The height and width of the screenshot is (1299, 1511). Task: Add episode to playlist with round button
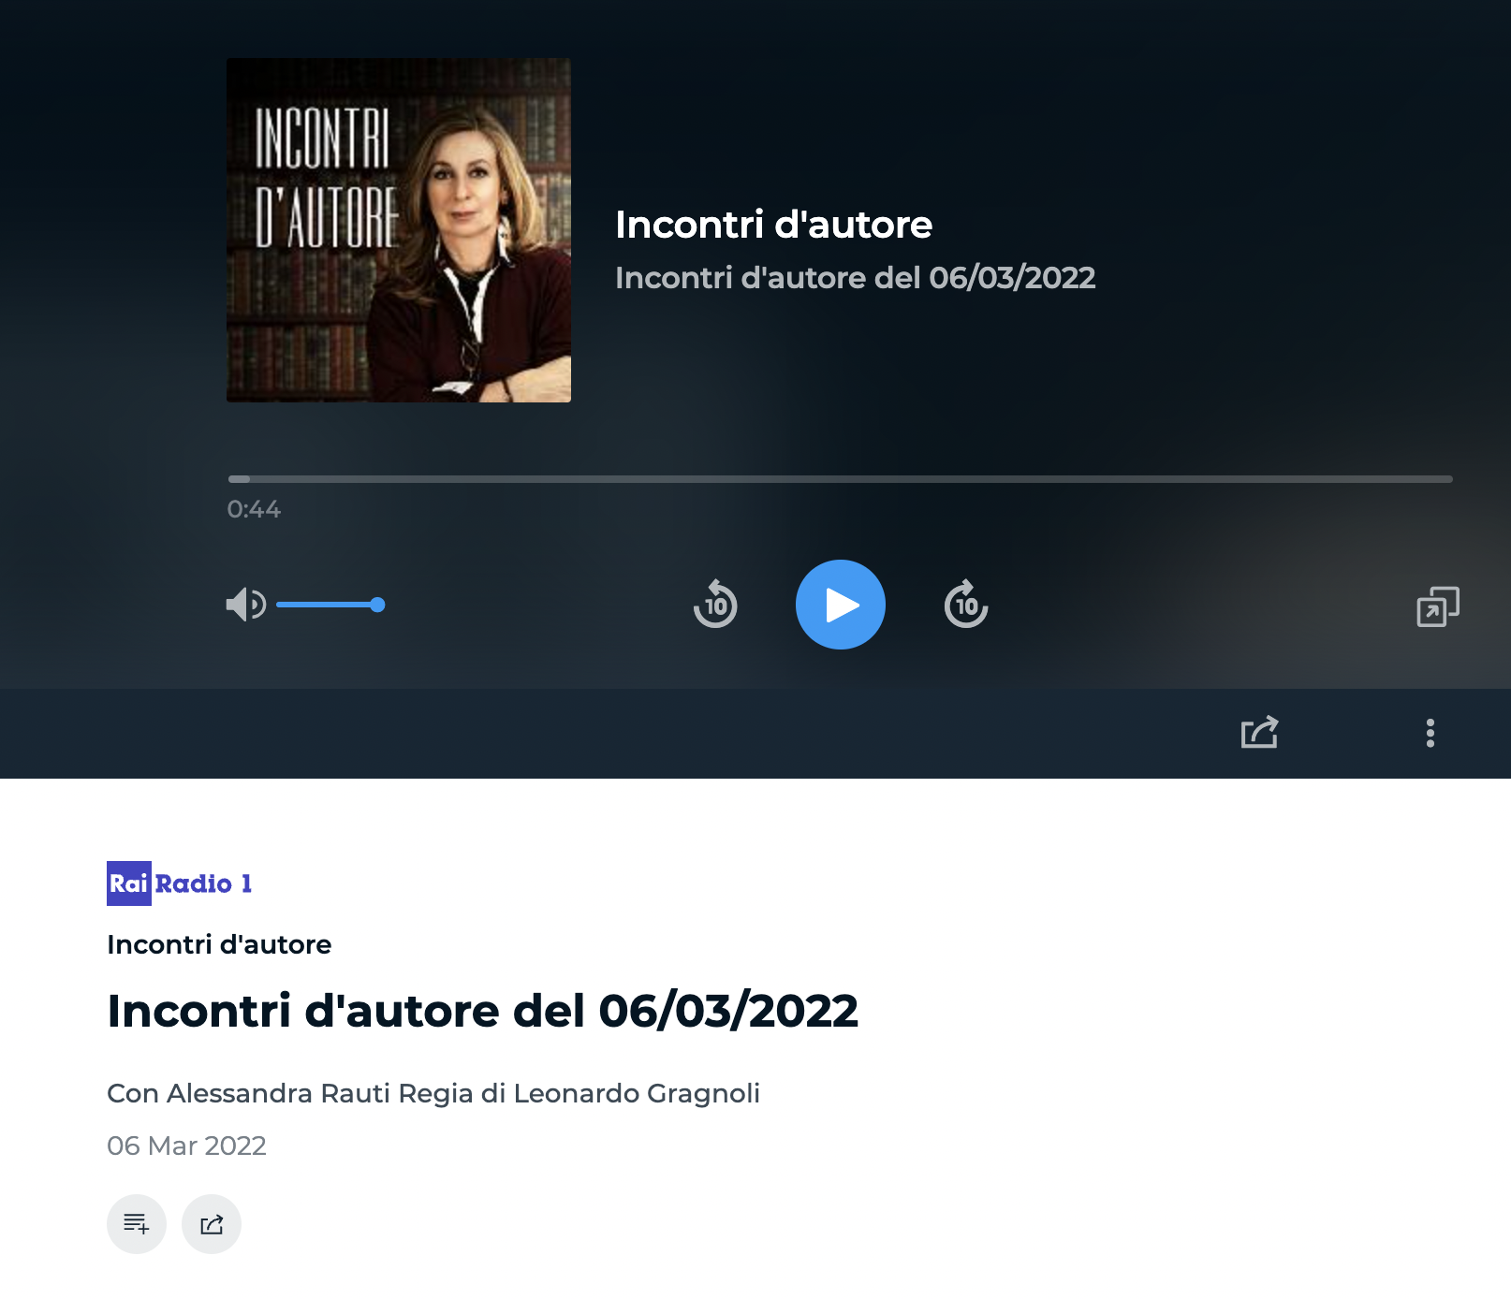point(137,1224)
